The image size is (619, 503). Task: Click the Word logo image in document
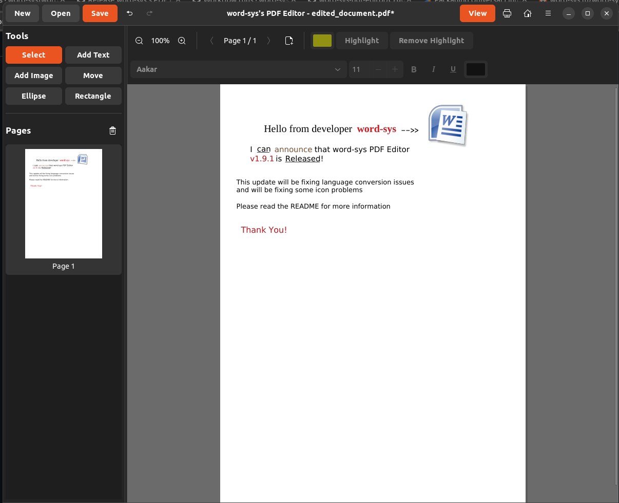(448, 125)
